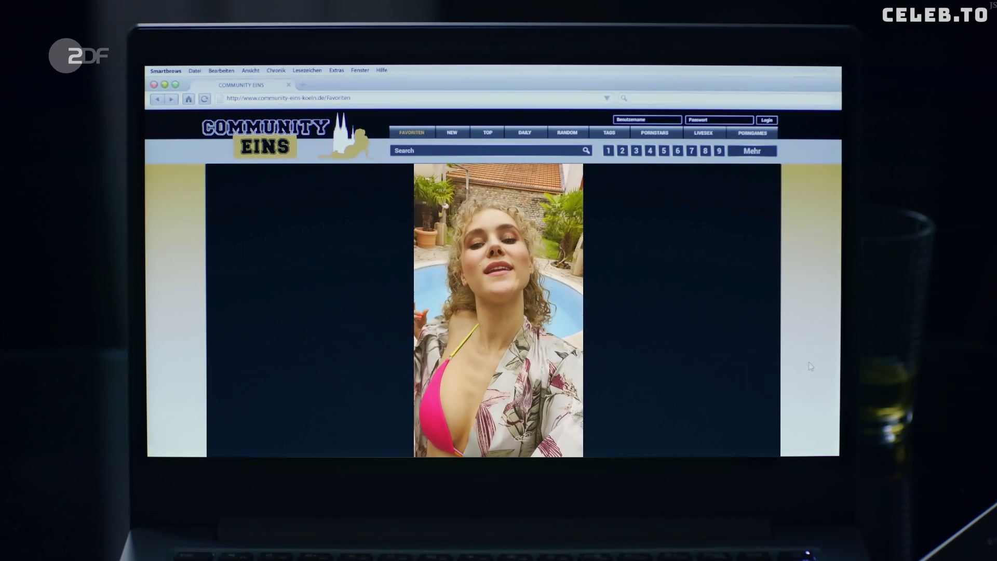Open the Fenster menu
Image resolution: width=997 pixels, height=561 pixels.
pyautogui.click(x=360, y=70)
